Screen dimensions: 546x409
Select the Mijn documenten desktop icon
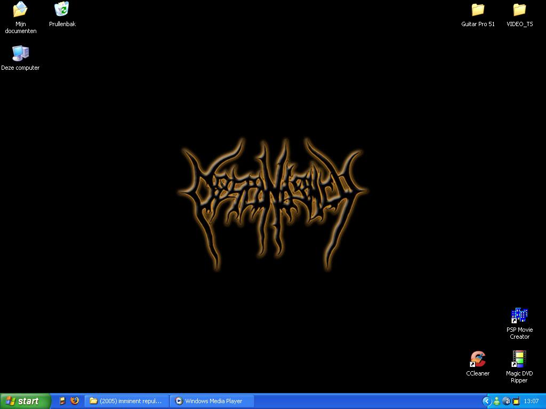click(21, 18)
